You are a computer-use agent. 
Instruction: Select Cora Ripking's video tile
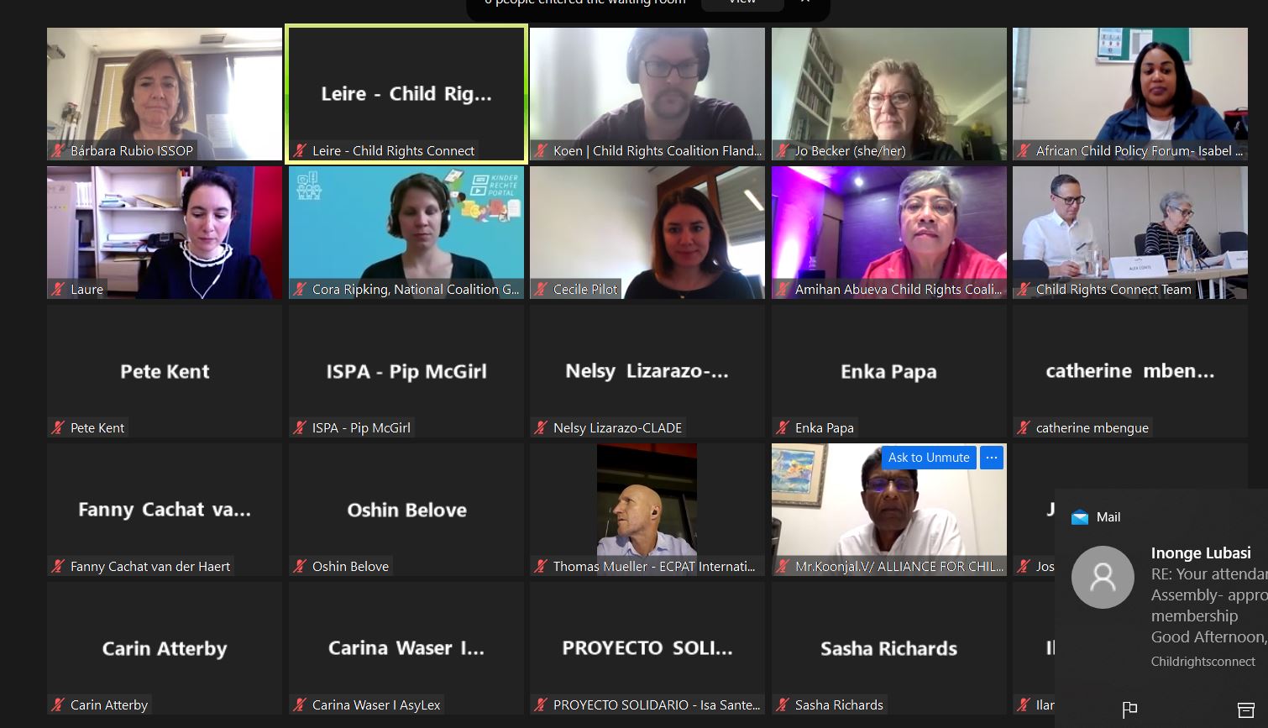point(406,233)
